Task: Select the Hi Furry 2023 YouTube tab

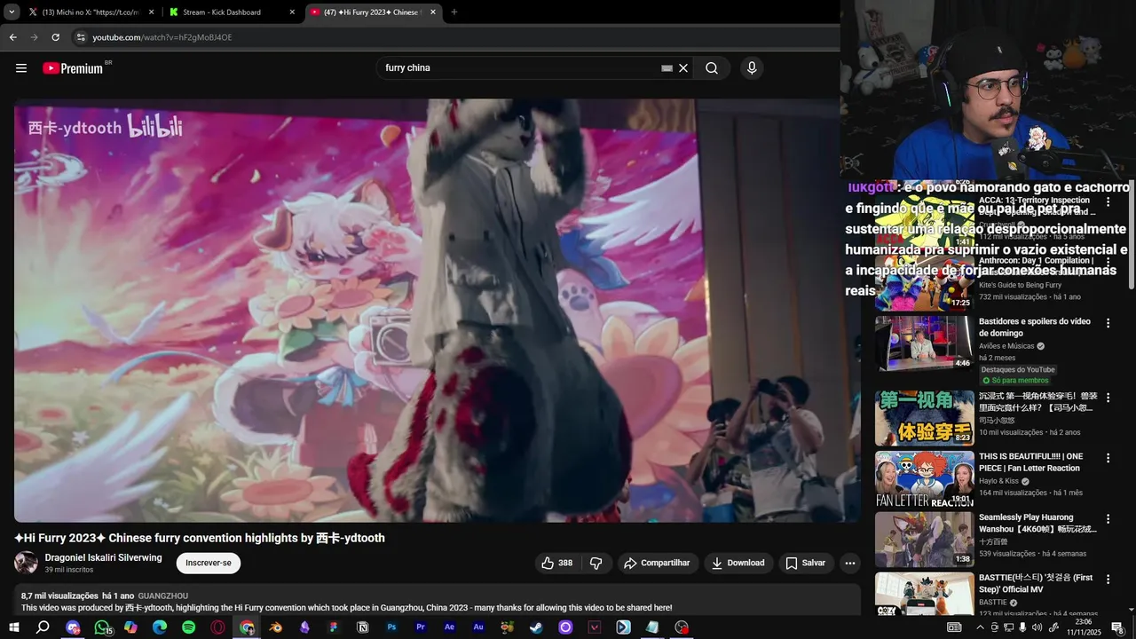Action: pos(371,12)
